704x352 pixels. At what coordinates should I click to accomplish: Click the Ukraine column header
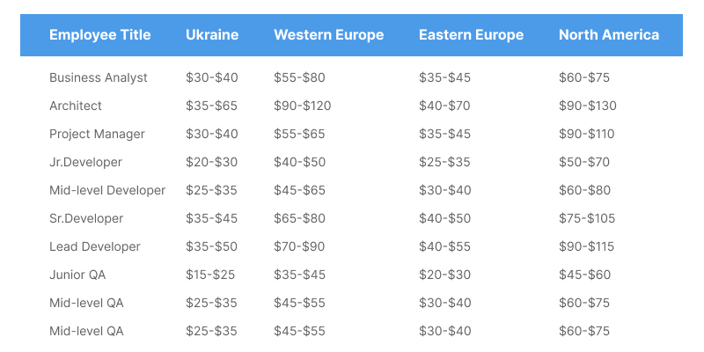click(212, 35)
